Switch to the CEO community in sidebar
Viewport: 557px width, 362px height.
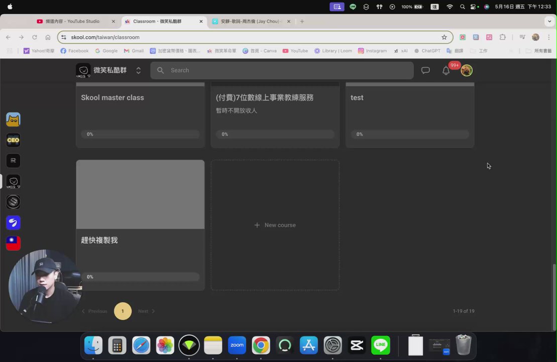[x=13, y=140]
